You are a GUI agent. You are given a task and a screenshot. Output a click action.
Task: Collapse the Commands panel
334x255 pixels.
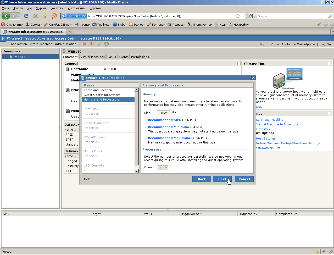(329, 114)
